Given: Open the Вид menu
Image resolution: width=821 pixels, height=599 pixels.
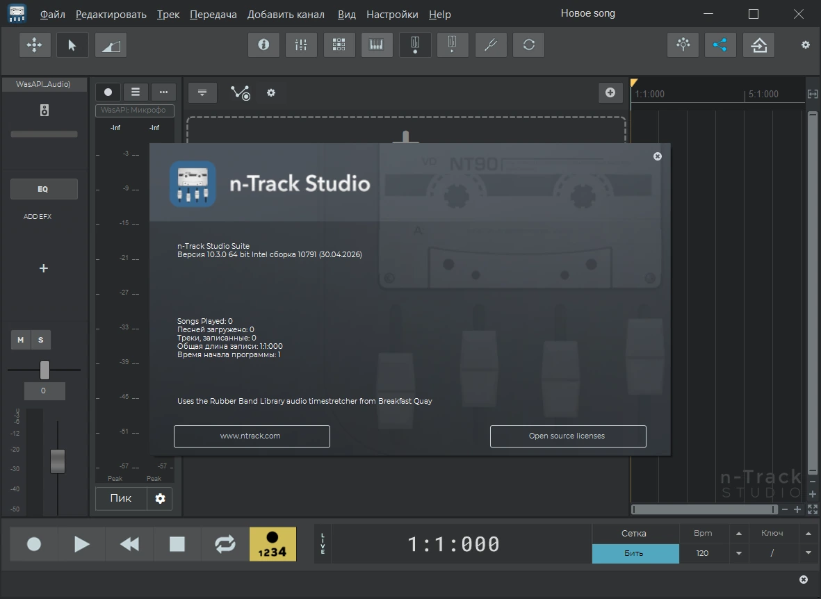Looking at the screenshot, I should click(347, 15).
